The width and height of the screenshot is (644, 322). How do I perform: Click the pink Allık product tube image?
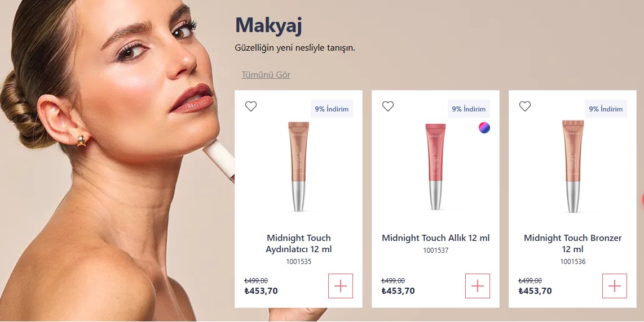point(435,166)
